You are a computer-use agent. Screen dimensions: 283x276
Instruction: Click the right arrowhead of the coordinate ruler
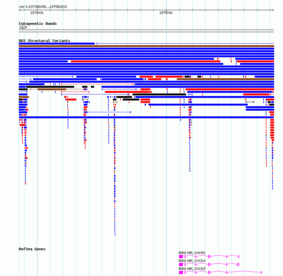273,10
